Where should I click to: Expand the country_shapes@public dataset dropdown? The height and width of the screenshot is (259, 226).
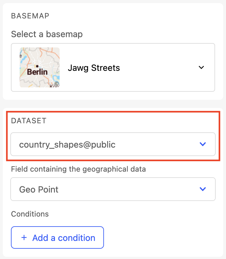point(113,144)
